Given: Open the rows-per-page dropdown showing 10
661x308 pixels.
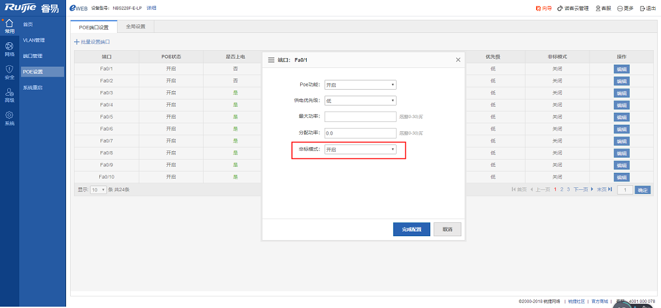Looking at the screenshot, I should 98,189.
